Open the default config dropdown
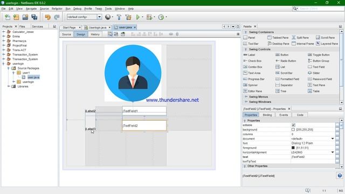The image size is (345, 194). [99, 17]
